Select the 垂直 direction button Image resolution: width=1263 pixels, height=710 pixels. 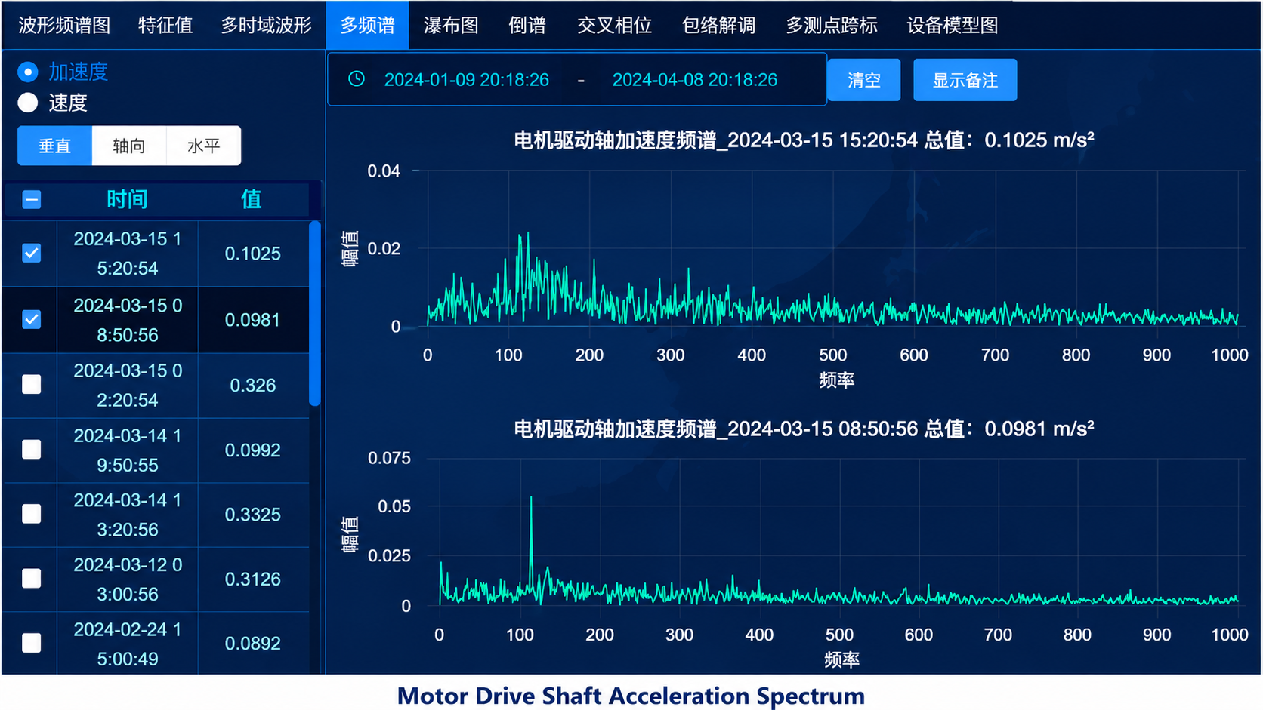coord(55,146)
